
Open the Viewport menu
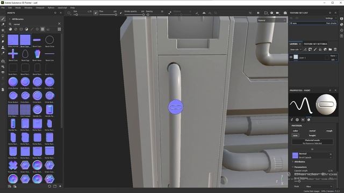pos(40,8)
